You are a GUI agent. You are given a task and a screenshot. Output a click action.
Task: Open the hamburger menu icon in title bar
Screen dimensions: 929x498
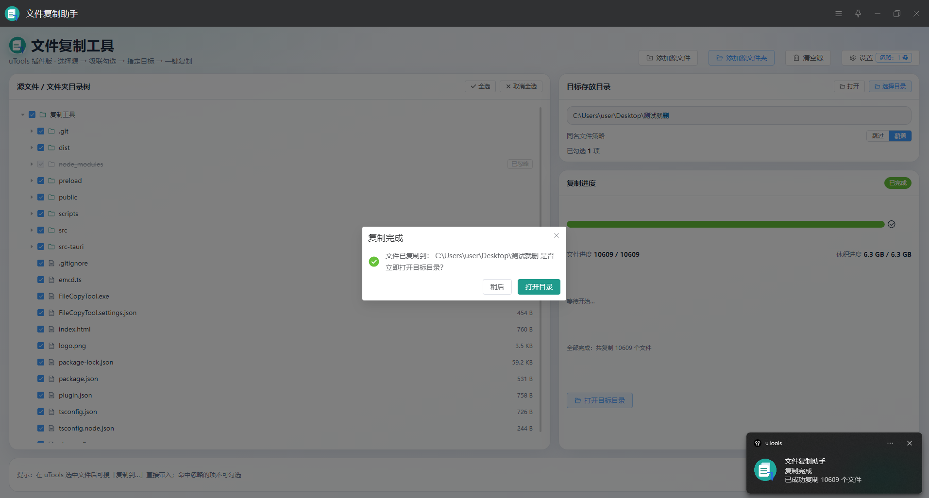(839, 14)
